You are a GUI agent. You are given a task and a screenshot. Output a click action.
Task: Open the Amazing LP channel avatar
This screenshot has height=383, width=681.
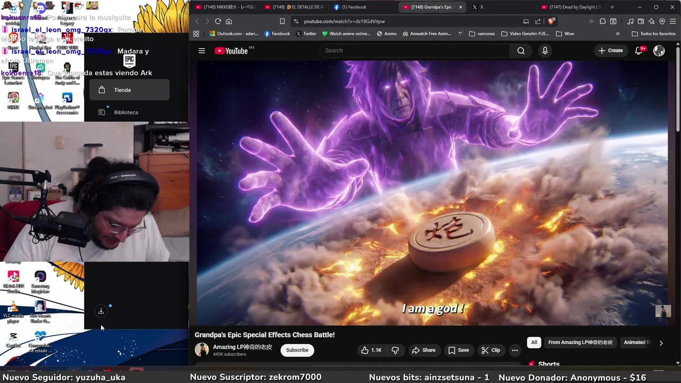click(202, 349)
